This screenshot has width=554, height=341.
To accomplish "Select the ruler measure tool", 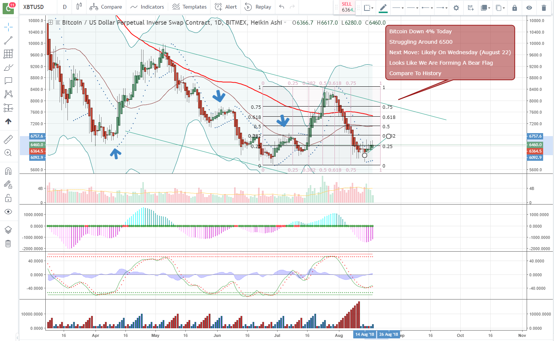I will pos(8,139).
